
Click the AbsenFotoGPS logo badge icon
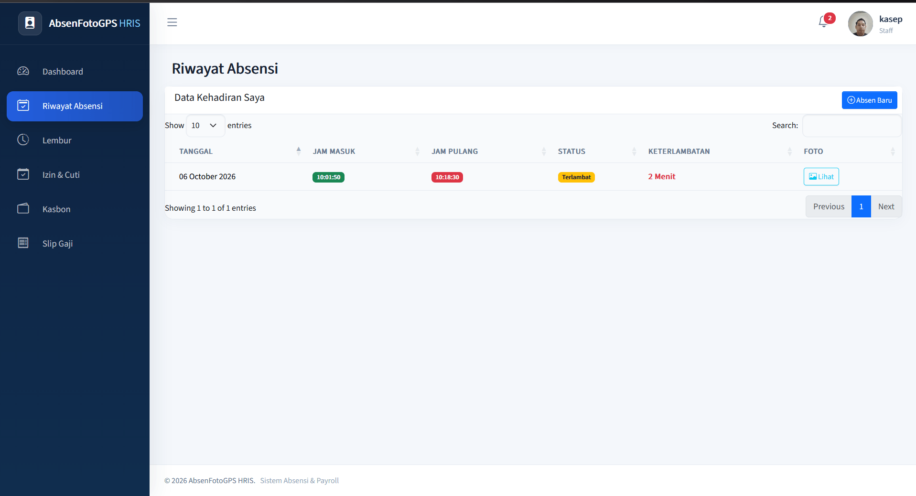pyautogui.click(x=30, y=23)
